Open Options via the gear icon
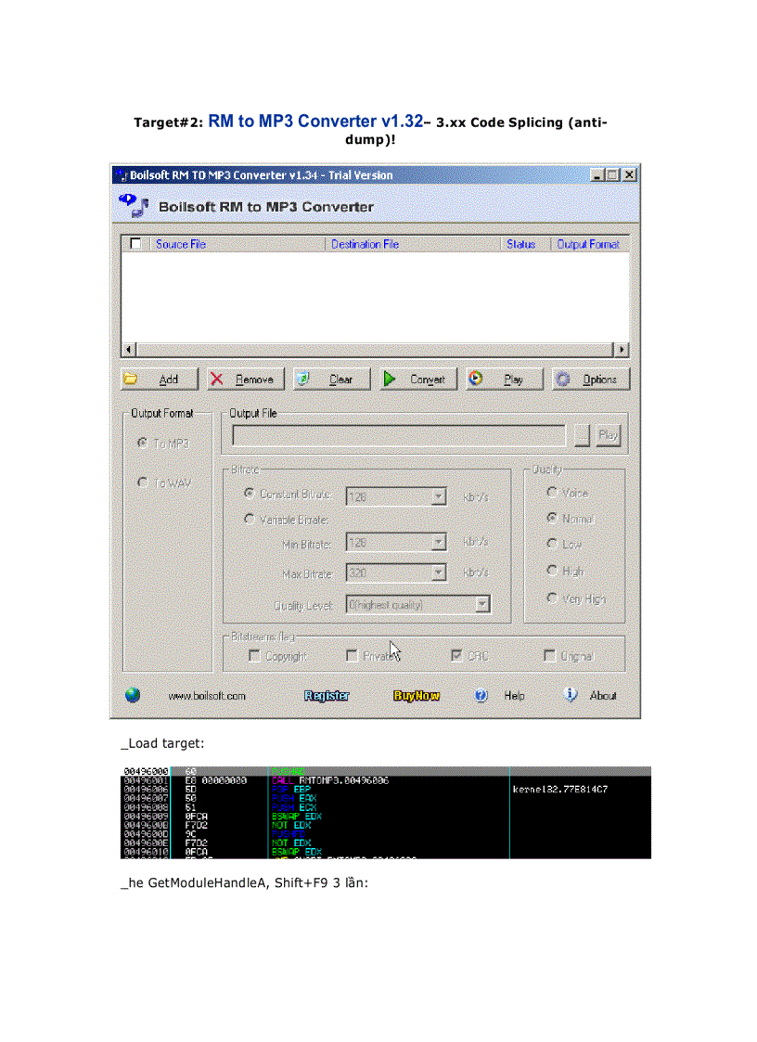This screenshot has height=1042, width=757. point(566,379)
